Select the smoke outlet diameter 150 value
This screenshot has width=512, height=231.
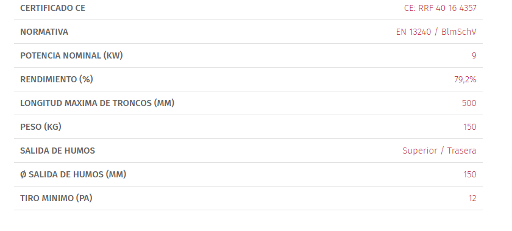point(470,174)
